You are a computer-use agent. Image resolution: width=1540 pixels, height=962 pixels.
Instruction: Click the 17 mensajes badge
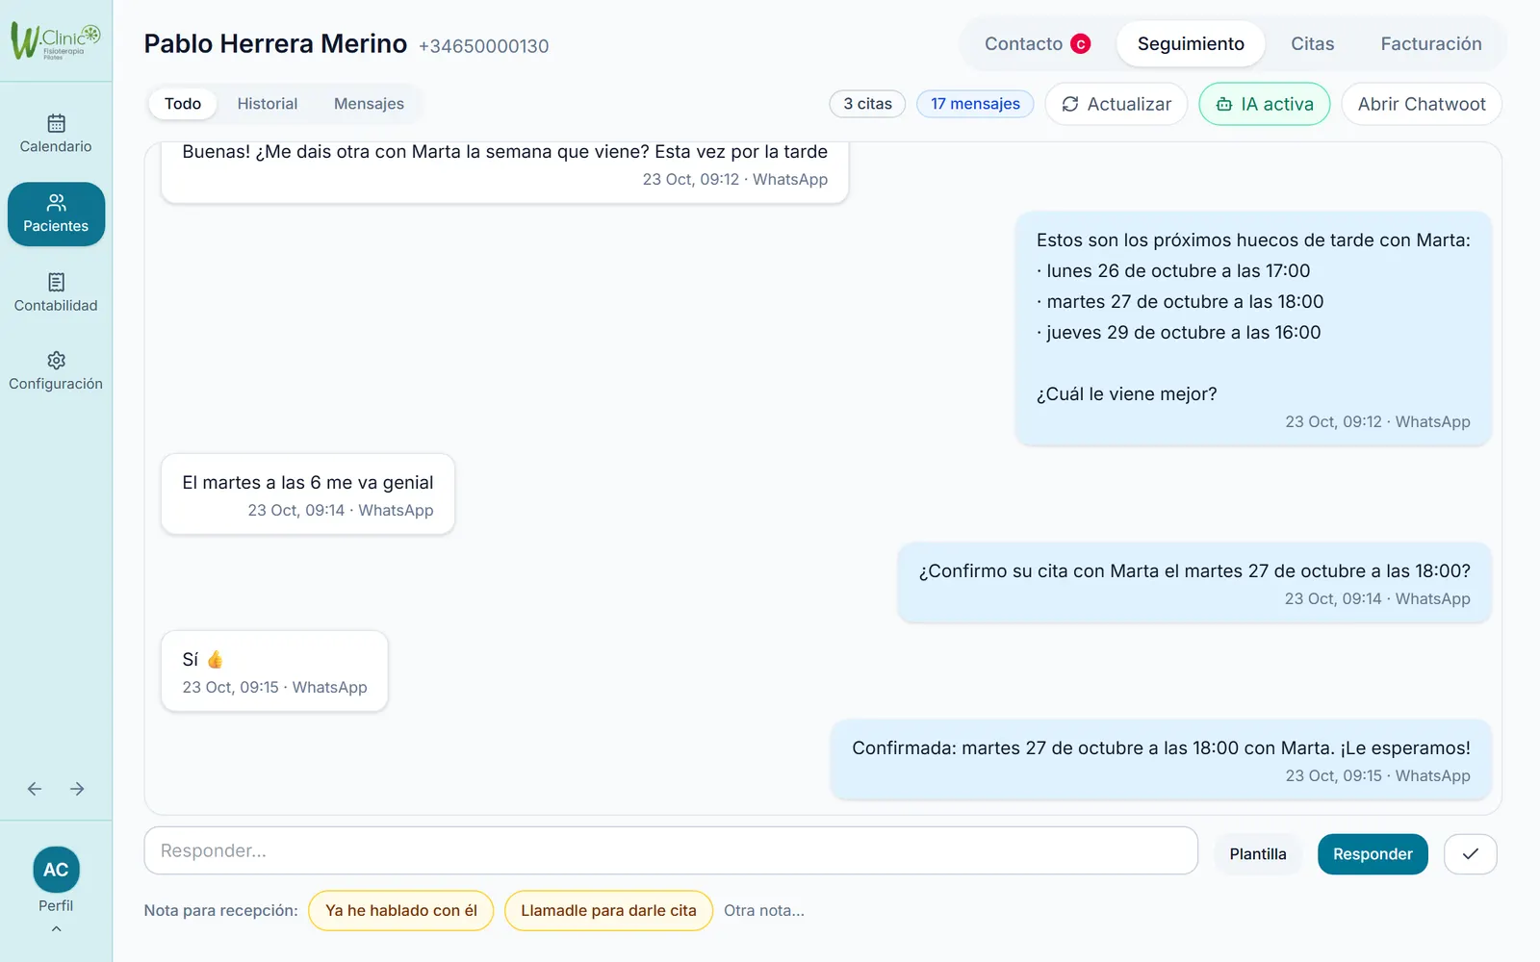975,104
